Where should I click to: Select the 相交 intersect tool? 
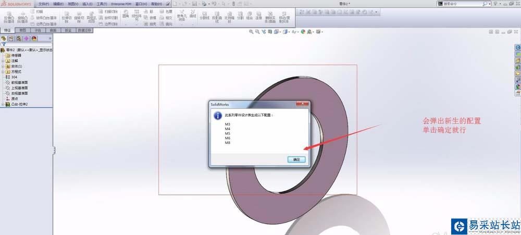[x=166, y=18]
